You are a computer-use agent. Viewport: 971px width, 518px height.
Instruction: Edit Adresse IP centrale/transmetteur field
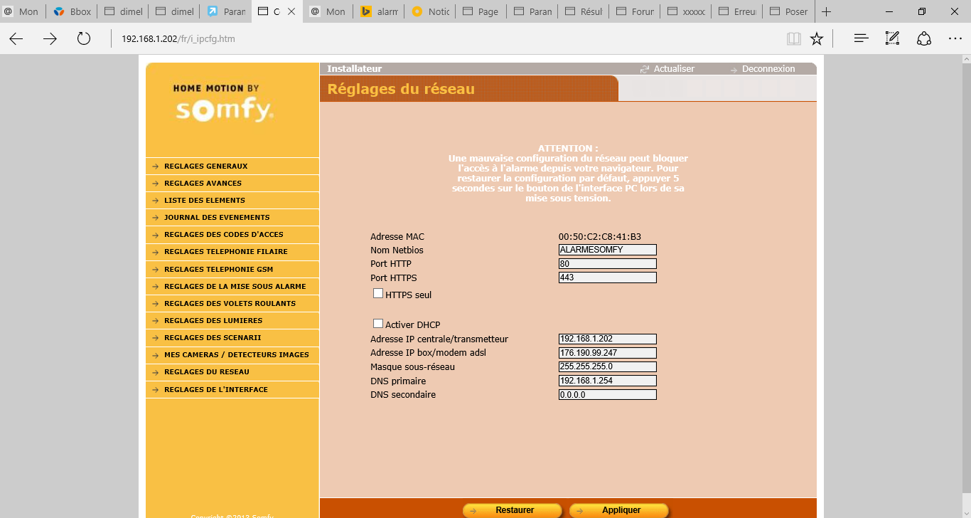[608, 339]
